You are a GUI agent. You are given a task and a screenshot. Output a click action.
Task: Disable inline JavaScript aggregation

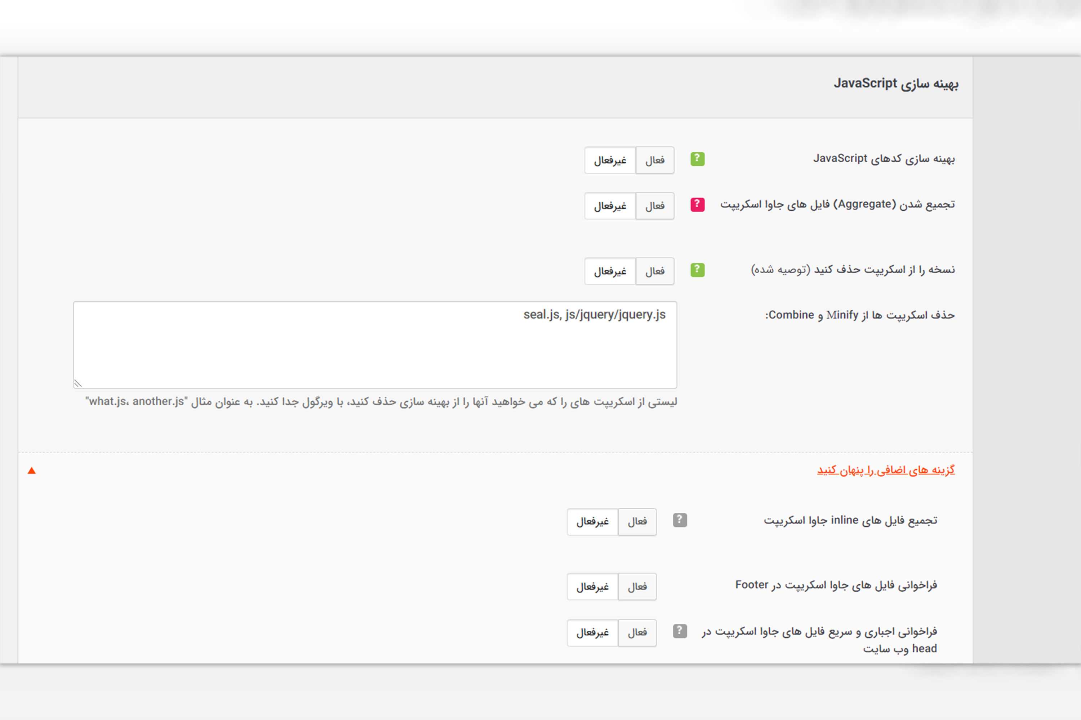(592, 522)
